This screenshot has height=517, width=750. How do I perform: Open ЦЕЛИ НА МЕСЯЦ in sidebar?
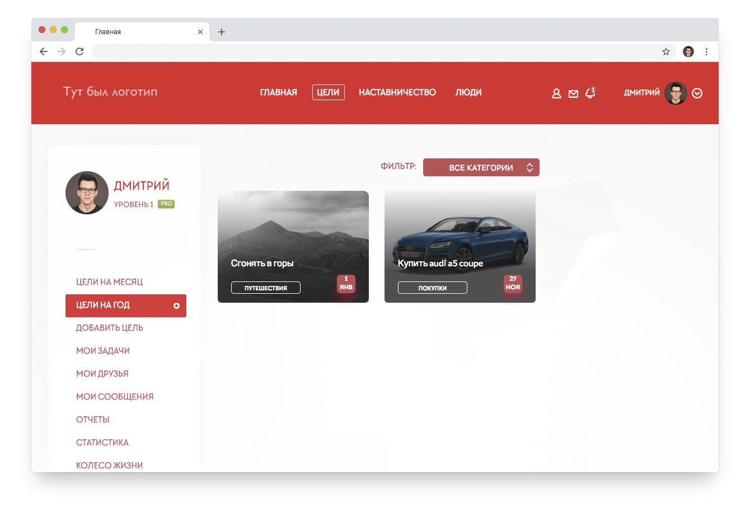click(x=110, y=282)
